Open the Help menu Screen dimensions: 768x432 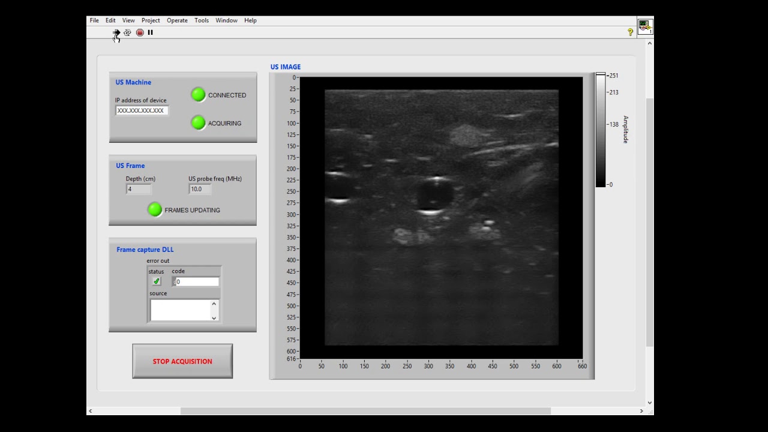(x=250, y=20)
